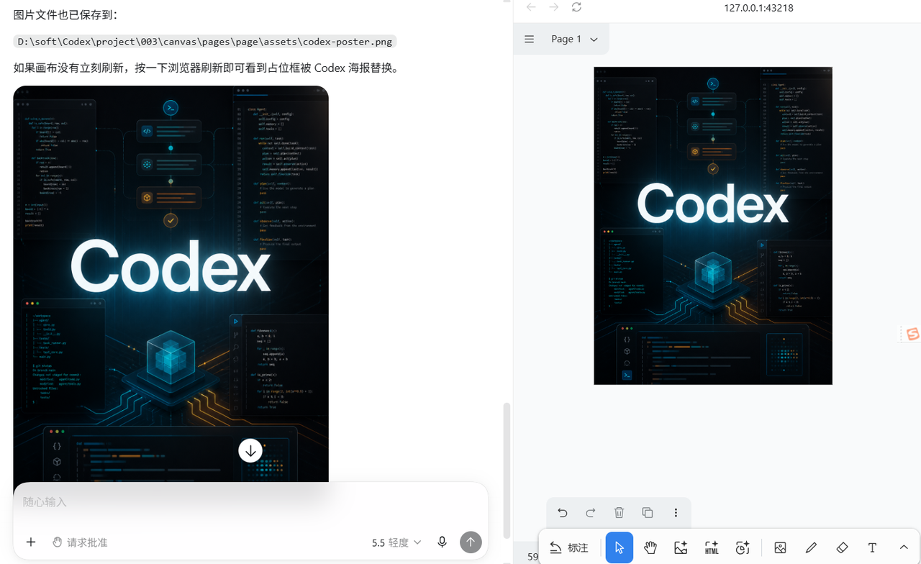Click the 标注 annotate button
The width and height of the screenshot is (921, 564).
pyautogui.click(x=569, y=548)
